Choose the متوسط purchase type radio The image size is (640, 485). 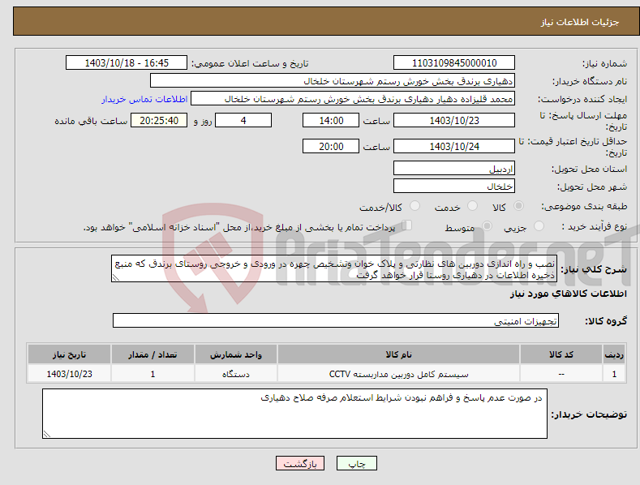(x=487, y=225)
